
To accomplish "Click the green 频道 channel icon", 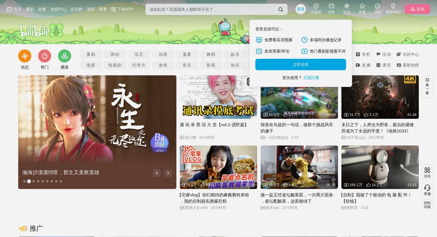I will point(65,56).
